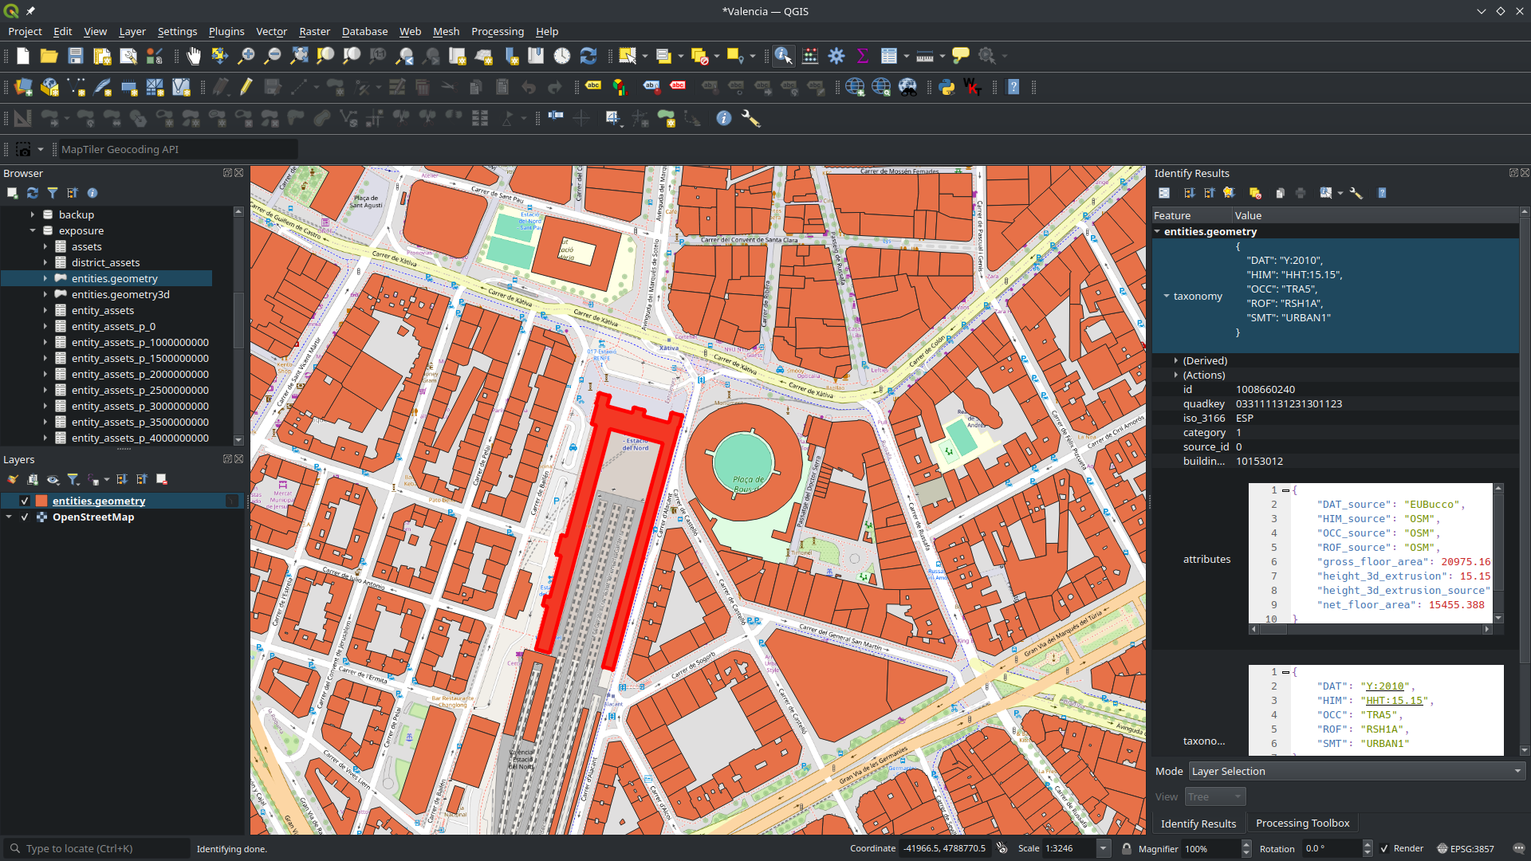1531x861 pixels.
Task: Open the Mode Layer Selection dropdown
Action: point(1357,771)
